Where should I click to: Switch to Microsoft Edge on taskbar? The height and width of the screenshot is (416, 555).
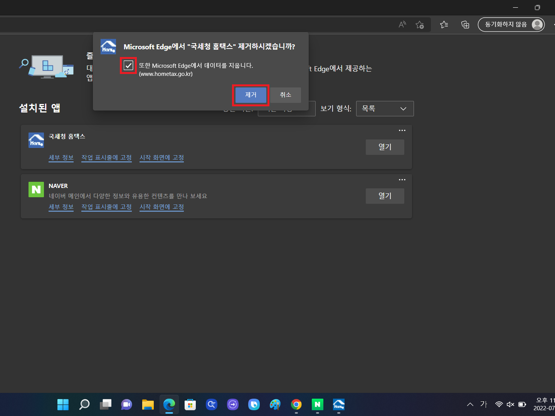(169, 404)
